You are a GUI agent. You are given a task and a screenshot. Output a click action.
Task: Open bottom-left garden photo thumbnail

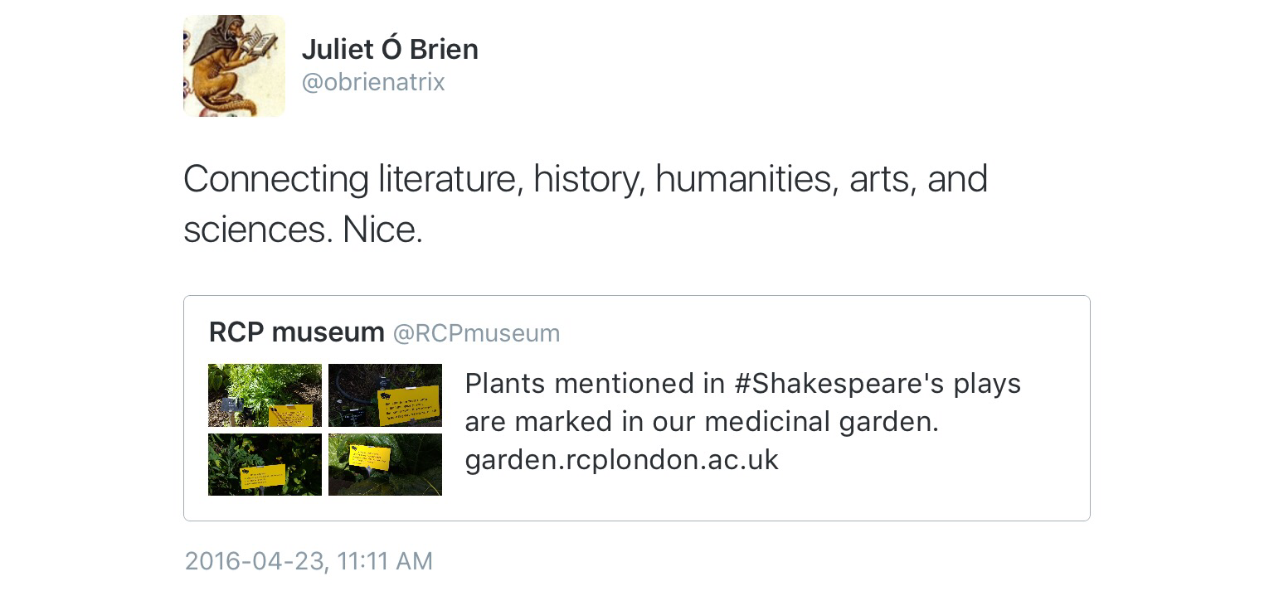point(265,465)
